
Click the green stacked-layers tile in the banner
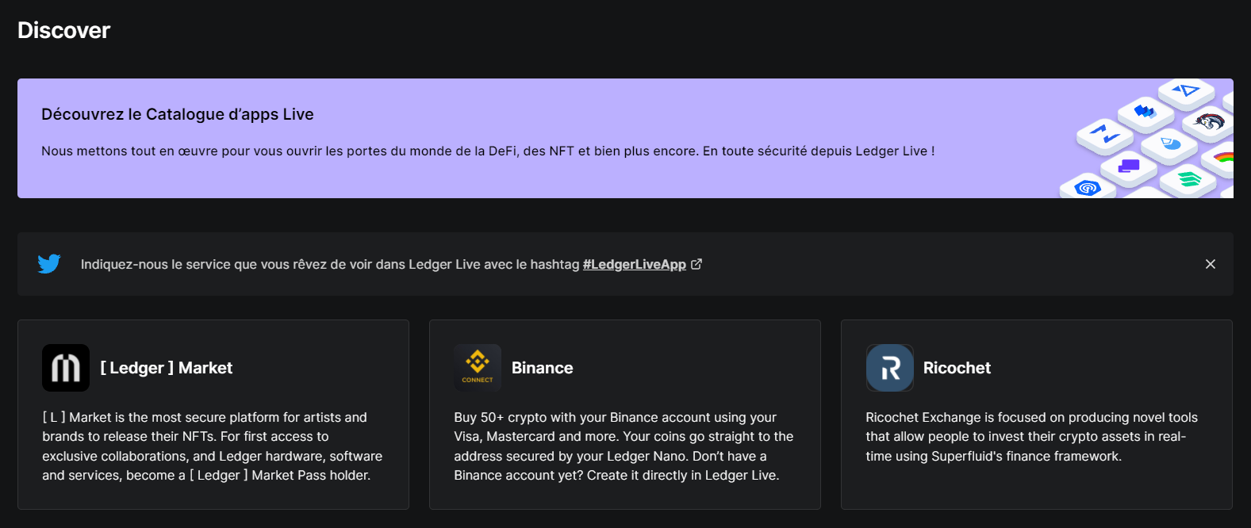(1189, 178)
